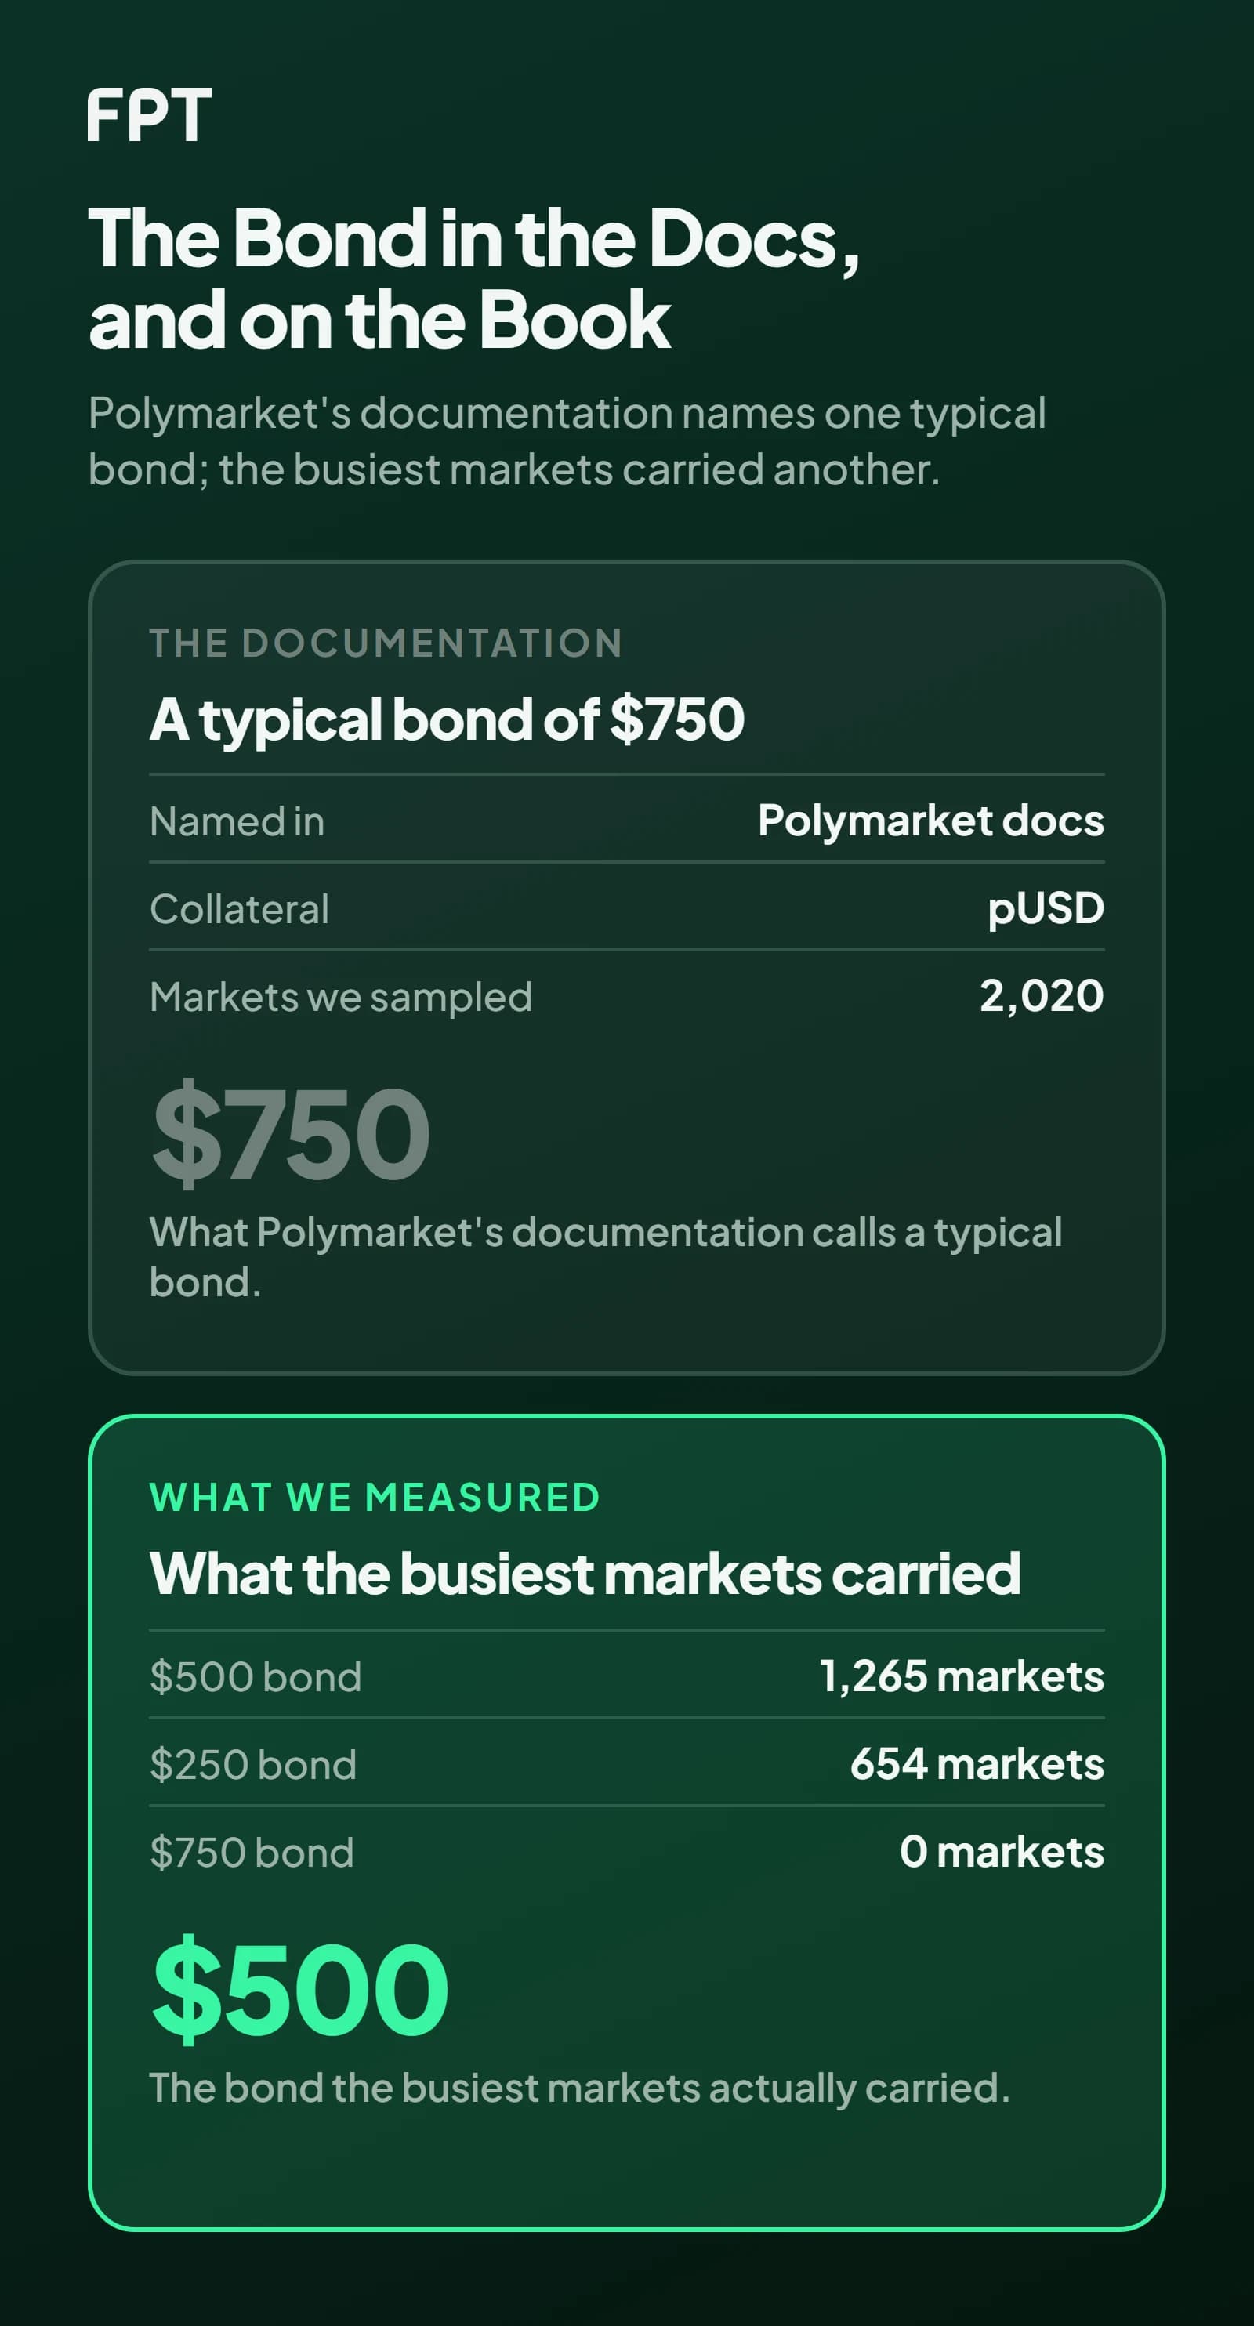The image size is (1254, 2326).
Task: Click the 'Named in' row label
Action: (x=237, y=821)
